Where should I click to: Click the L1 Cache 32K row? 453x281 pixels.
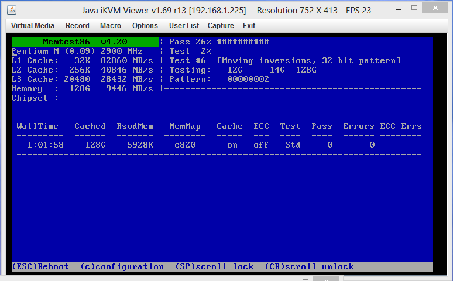83,61
